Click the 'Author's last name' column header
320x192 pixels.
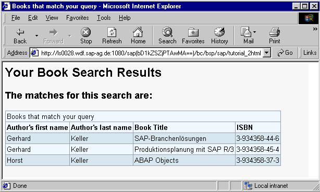pyautogui.click(x=101, y=127)
